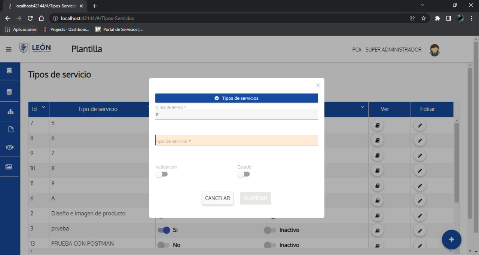Toggle Inactivo state switch for prueba row

pyautogui.click(x=270, y=230)
